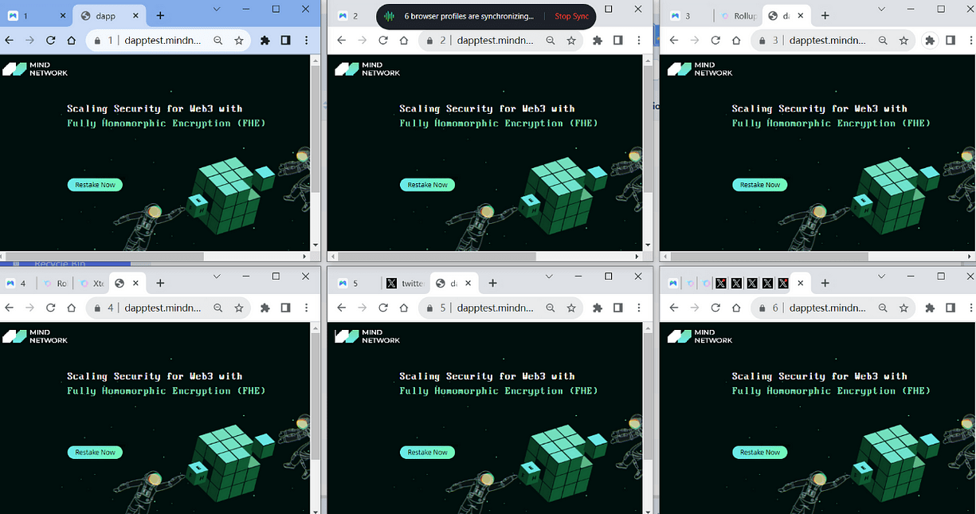Switch to the twitter tab in profile 5

click(405, 283)
